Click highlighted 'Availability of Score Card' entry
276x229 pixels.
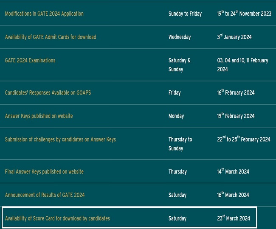point(57,218)
